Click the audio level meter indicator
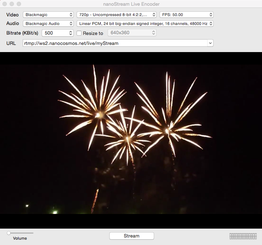The image size is (262, 245). 243,236
